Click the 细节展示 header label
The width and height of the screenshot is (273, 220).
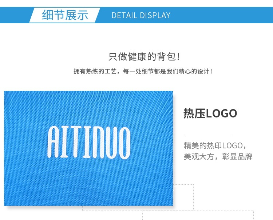65,15
